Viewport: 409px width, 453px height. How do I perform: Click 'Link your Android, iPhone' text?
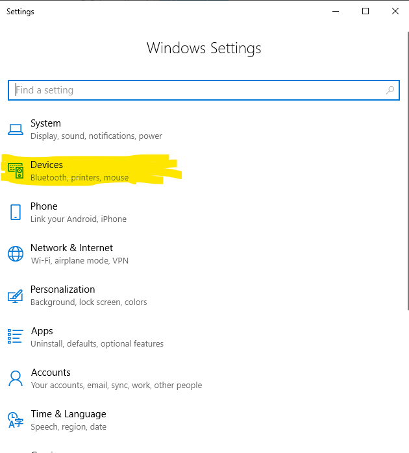click(x=79, y=219)
